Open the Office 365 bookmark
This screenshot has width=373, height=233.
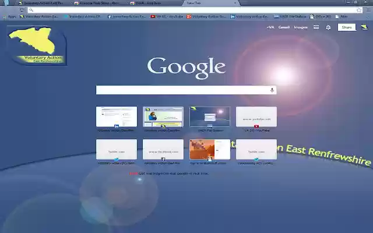[321, 17]
